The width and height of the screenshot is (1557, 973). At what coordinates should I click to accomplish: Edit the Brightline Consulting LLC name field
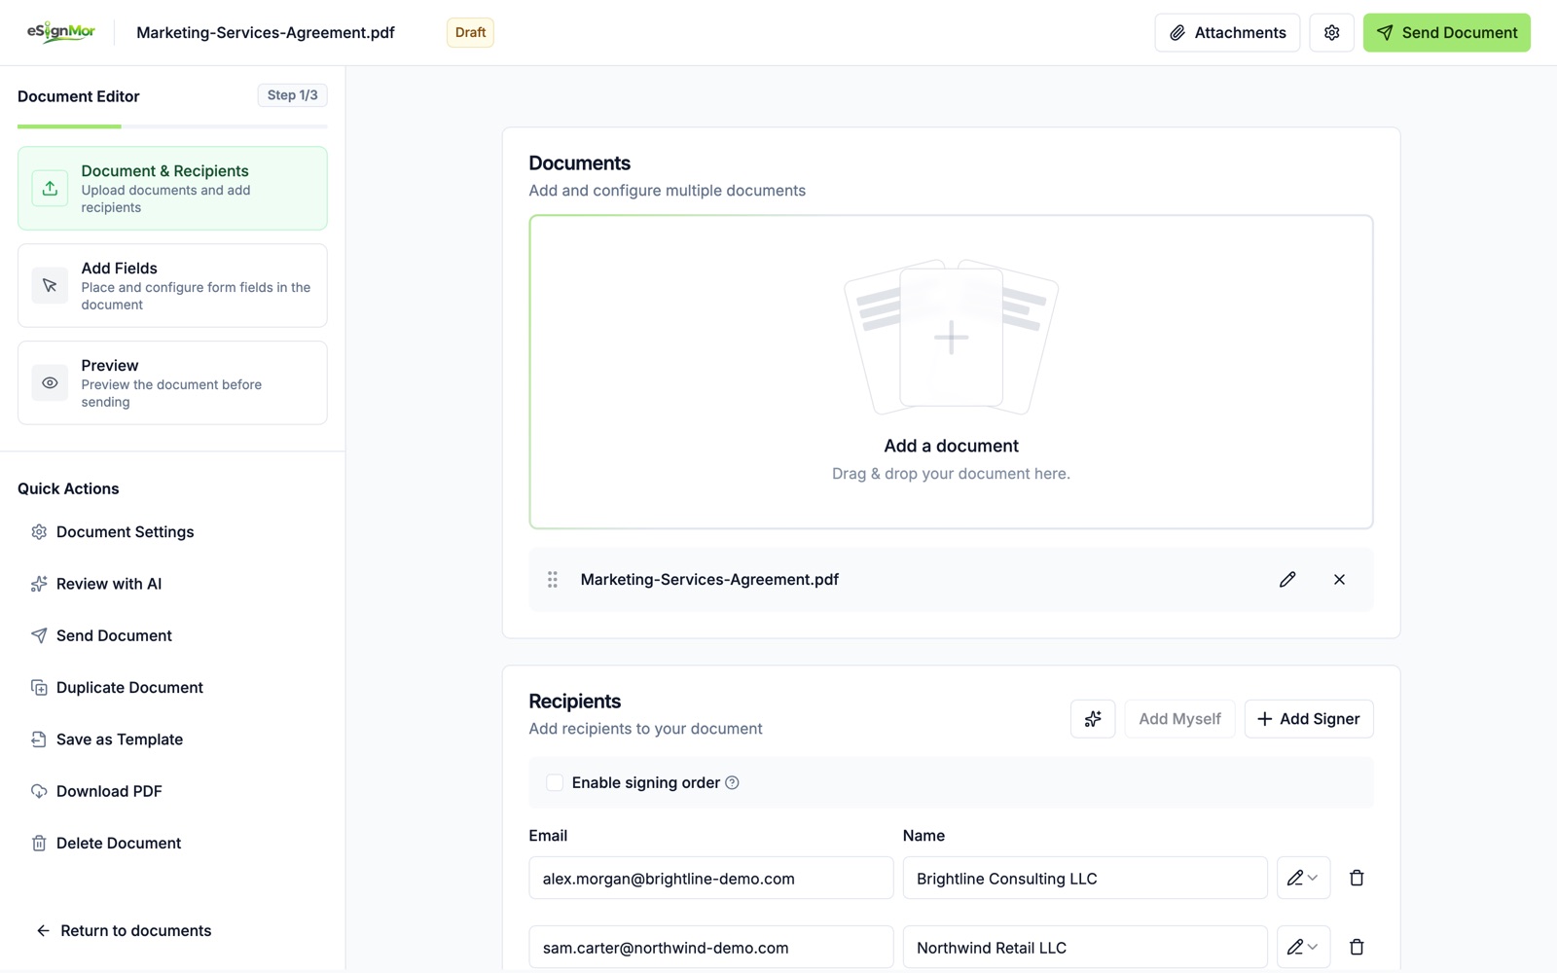(x=1084, y=878)
